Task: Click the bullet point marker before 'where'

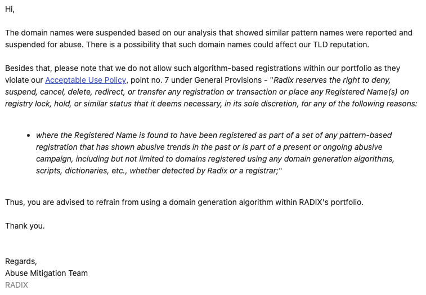Action: pyautogui.click(x=29, y=136)
